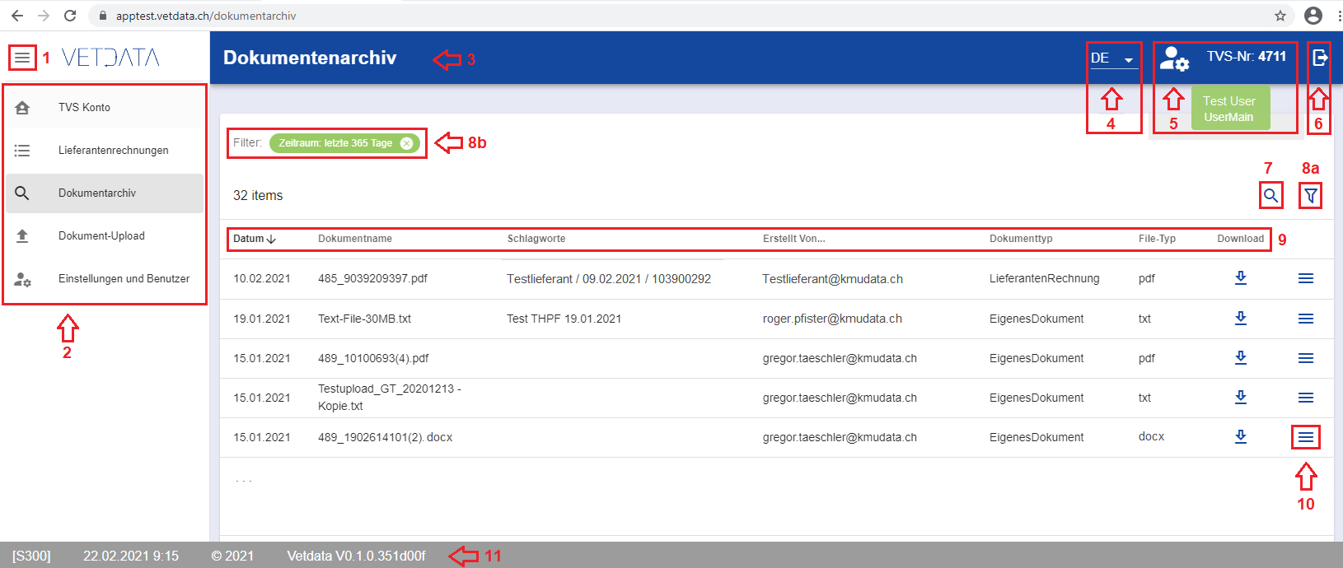Go to TVS Konto in sidebar
Screen dimensions: 1343x568
[84, 108]
